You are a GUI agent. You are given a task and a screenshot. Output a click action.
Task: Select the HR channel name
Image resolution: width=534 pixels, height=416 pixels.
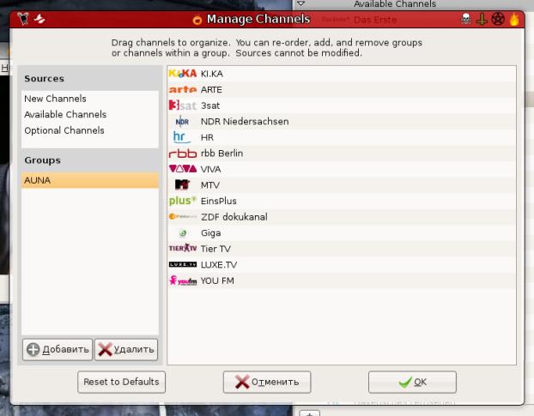click(x=207, y=137)
